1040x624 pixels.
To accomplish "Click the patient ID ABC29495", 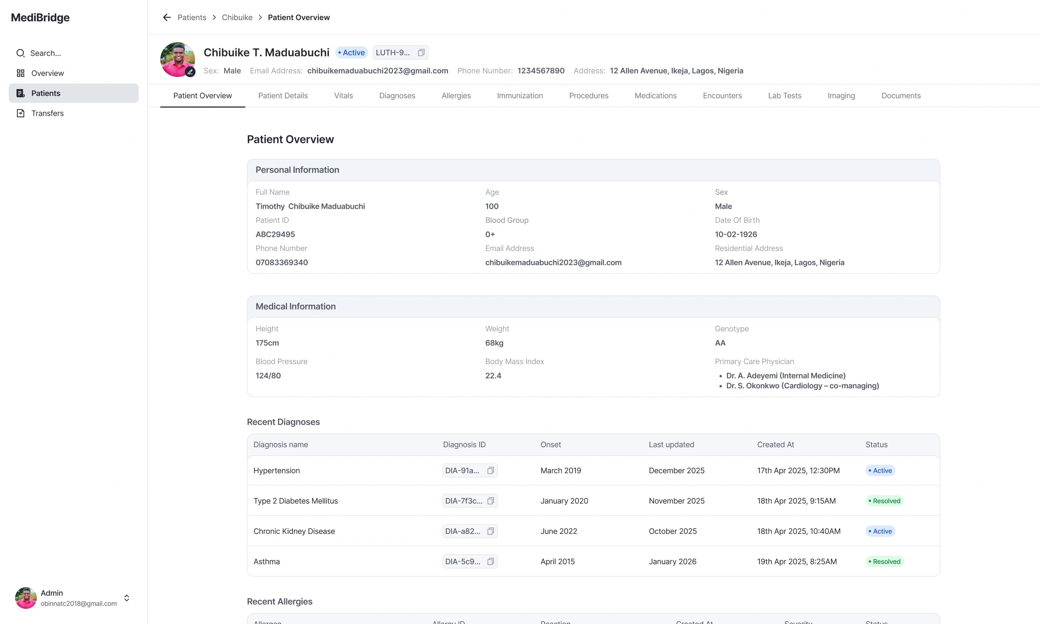I will coord(275,234).
